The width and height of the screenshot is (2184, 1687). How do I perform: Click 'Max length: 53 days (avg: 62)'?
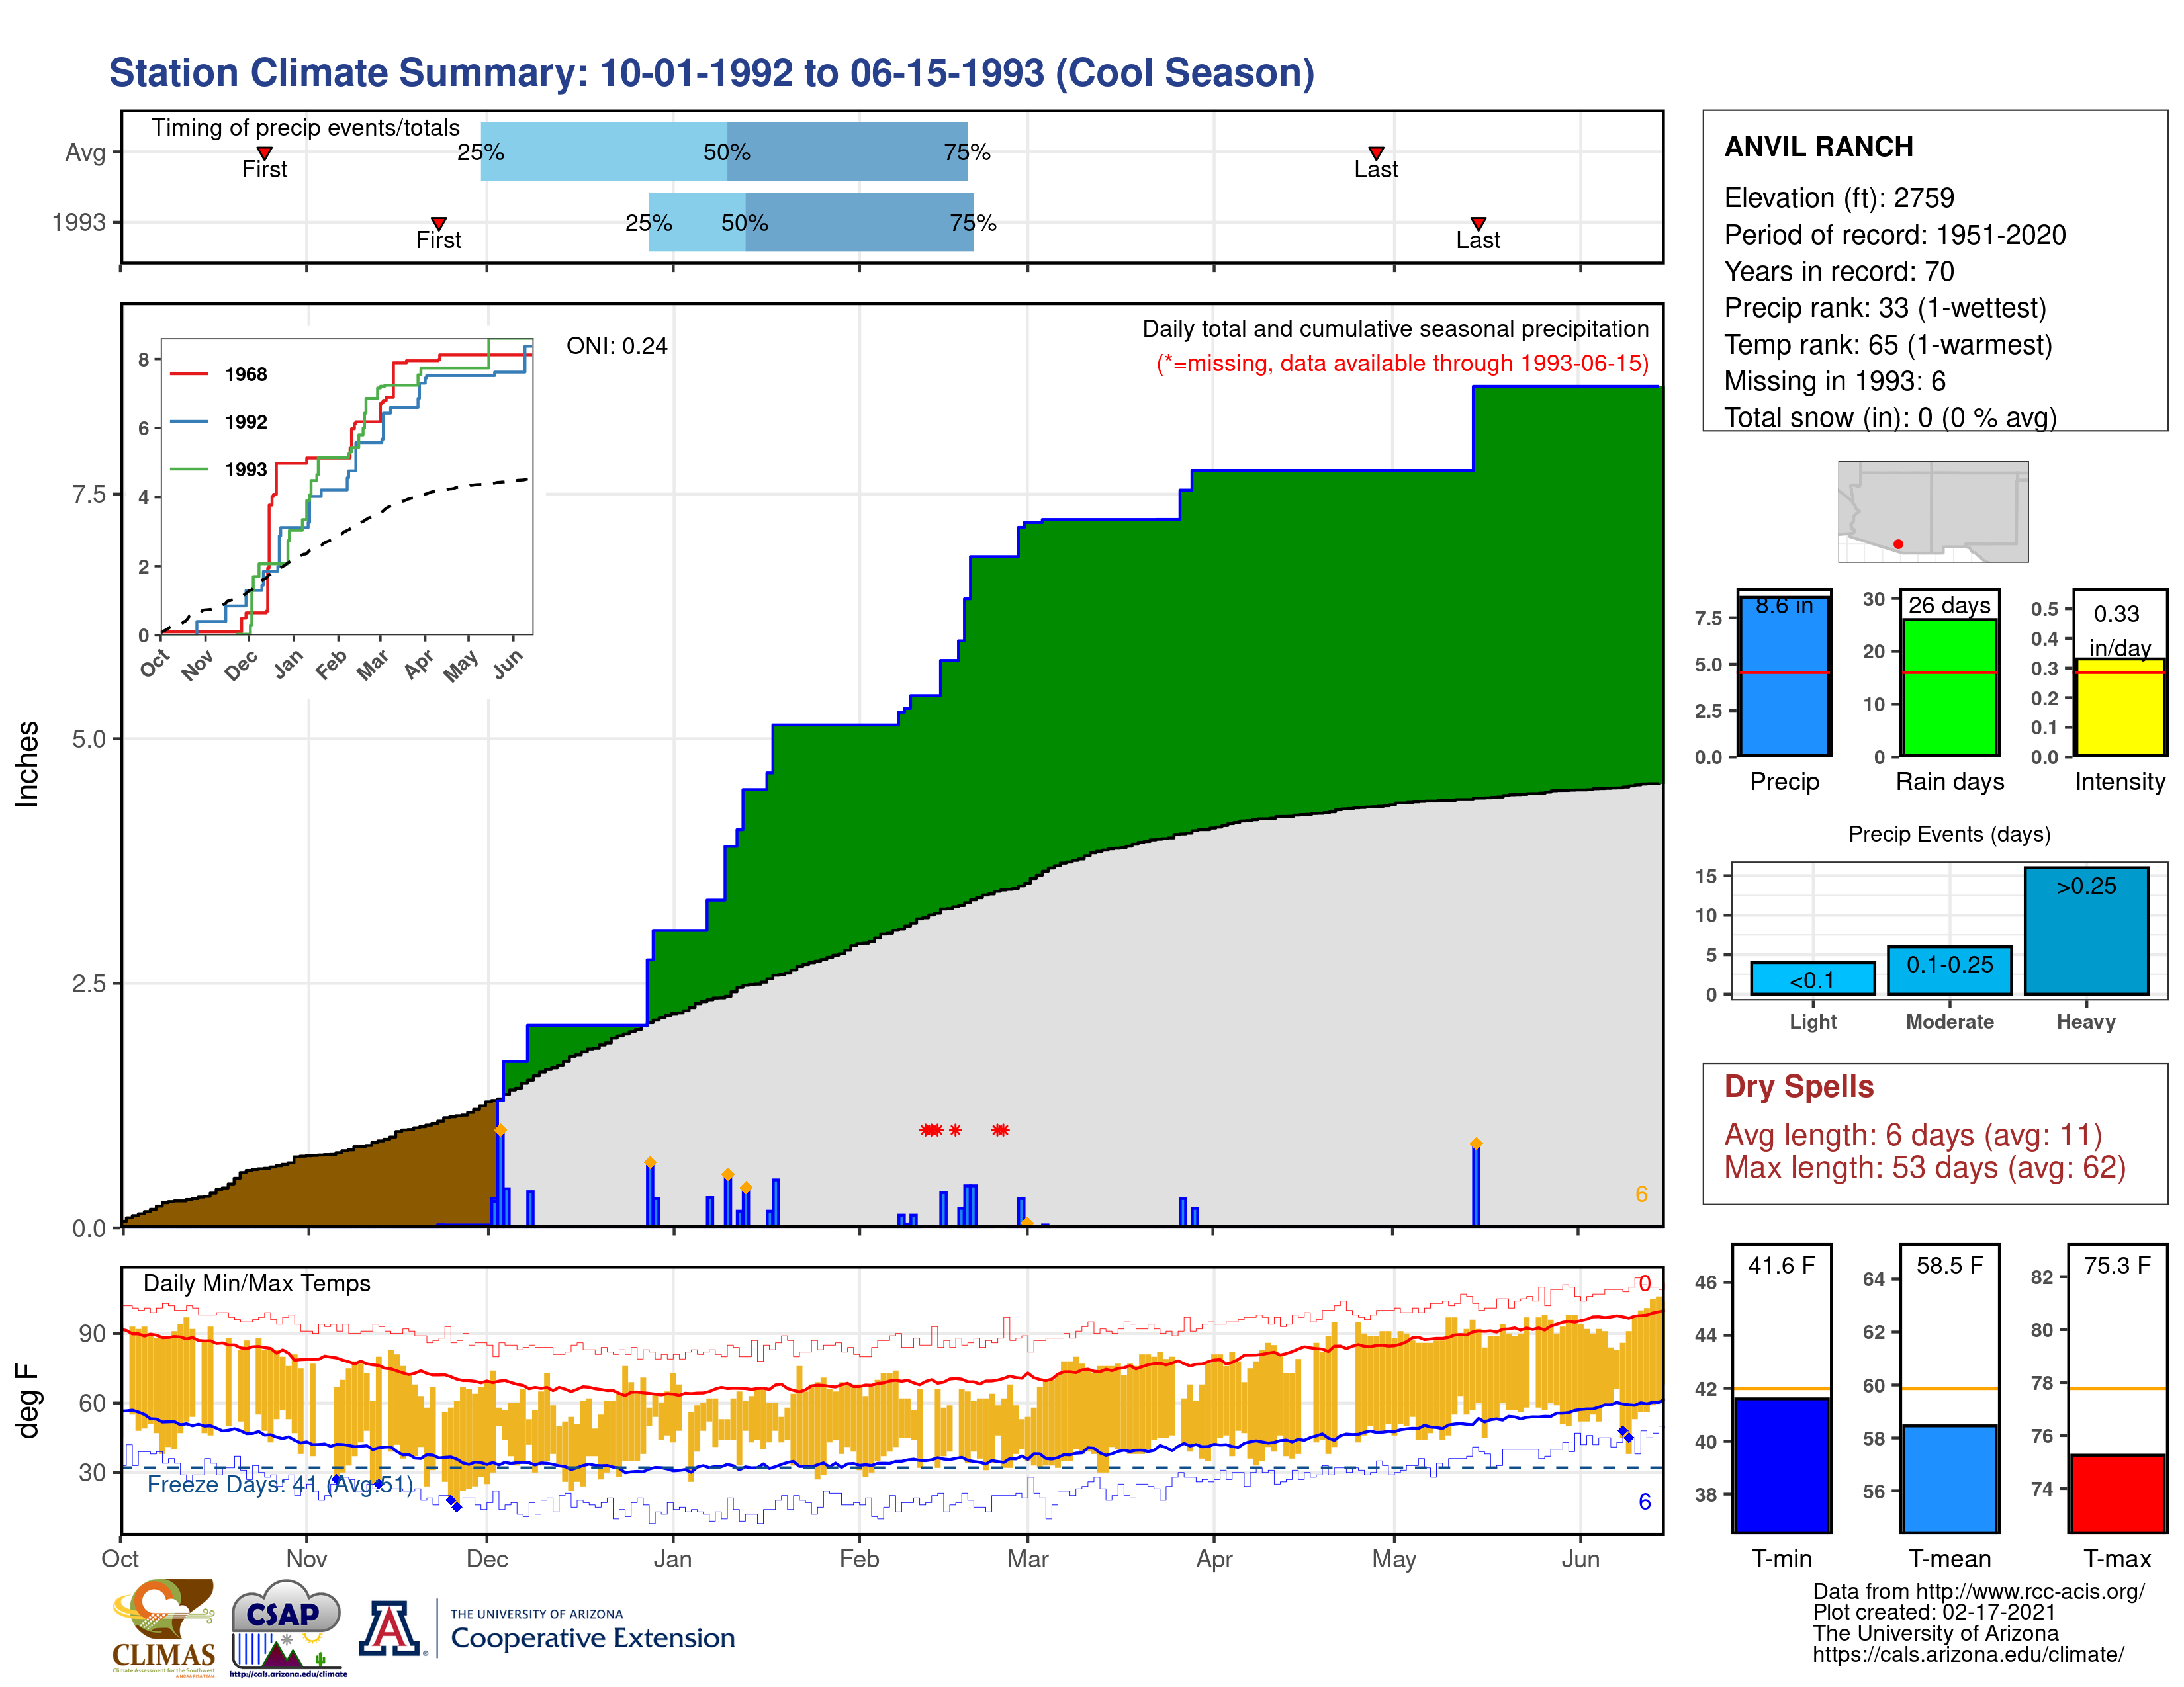click(1925, 1167)
